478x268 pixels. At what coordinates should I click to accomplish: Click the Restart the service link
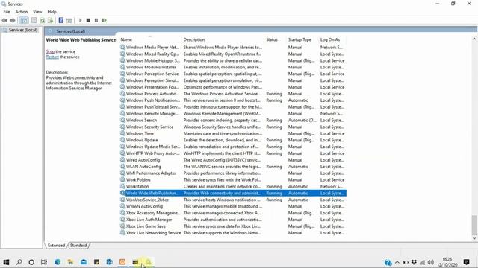(52, 57)
